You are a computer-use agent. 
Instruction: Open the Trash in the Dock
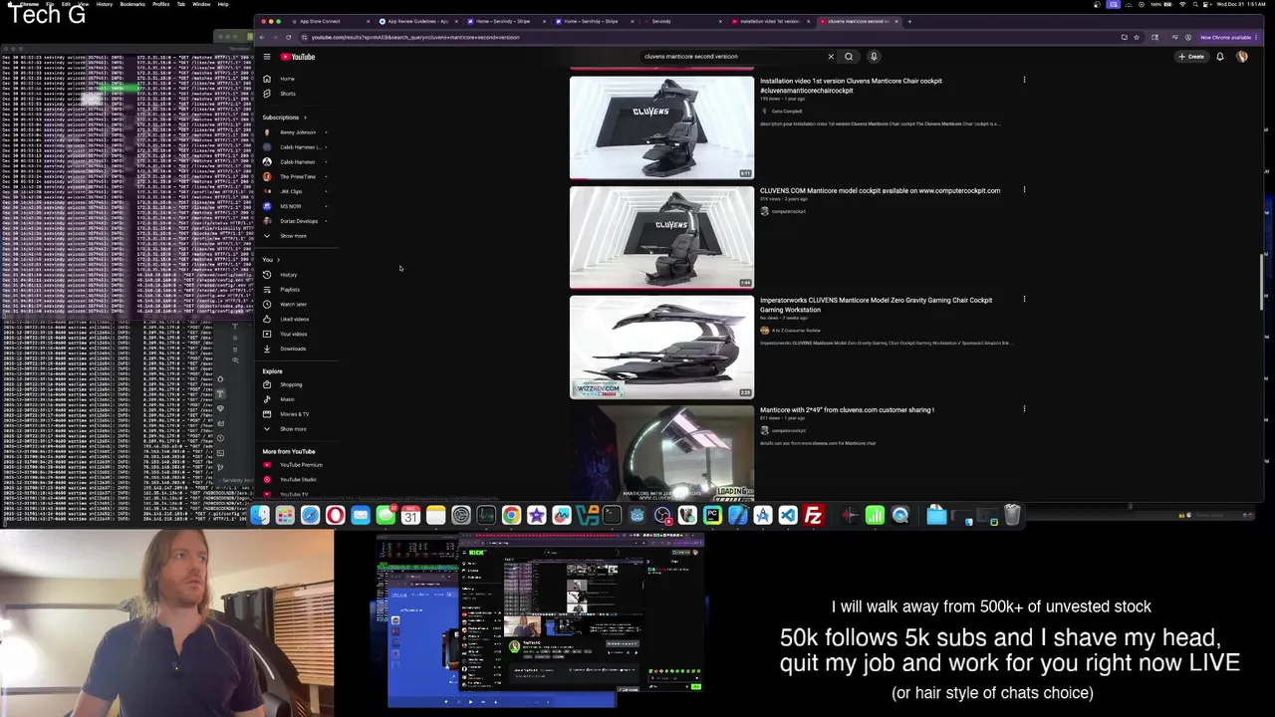[x=1012, y=515]
